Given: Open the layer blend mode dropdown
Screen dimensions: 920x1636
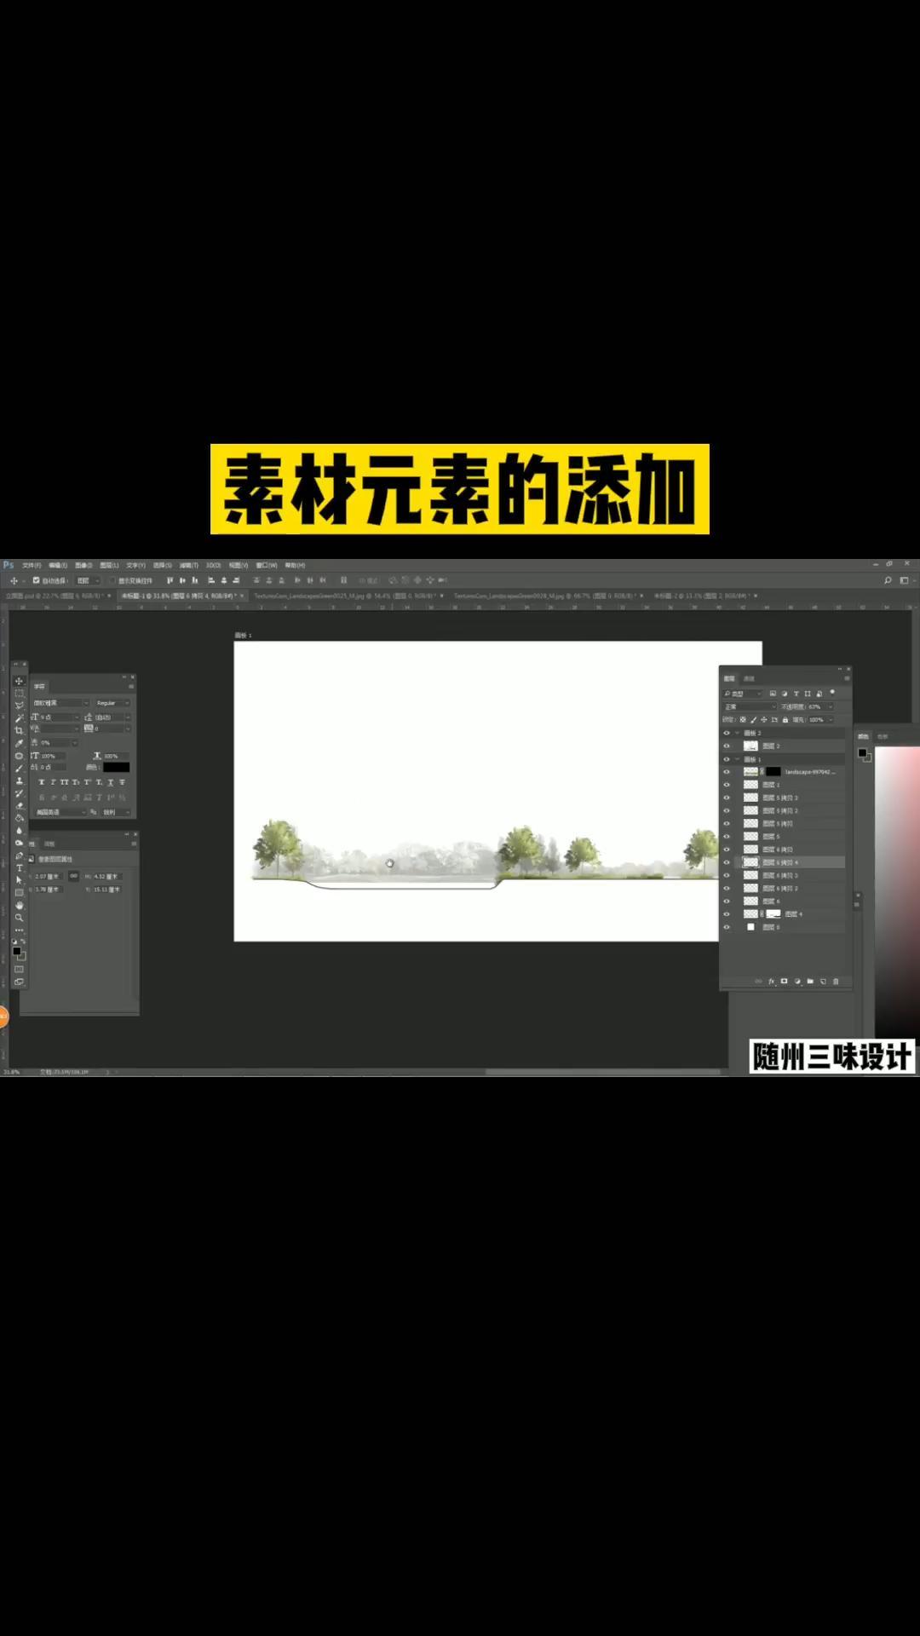Looking at the screenshot, I should pos(750,706).
